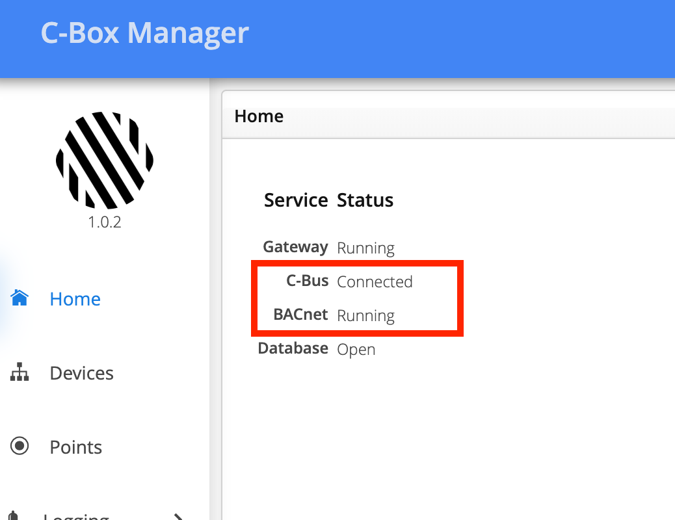This screenshot has height=520, width=675.
Task: Select the Logging sidebar entry
Action: click(x=76, y=517)
